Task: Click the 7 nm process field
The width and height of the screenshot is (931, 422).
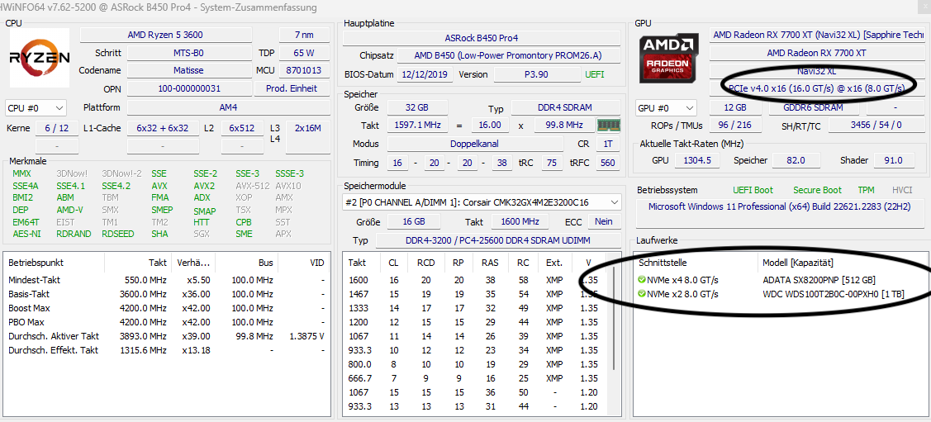Action: click(303, 35)
